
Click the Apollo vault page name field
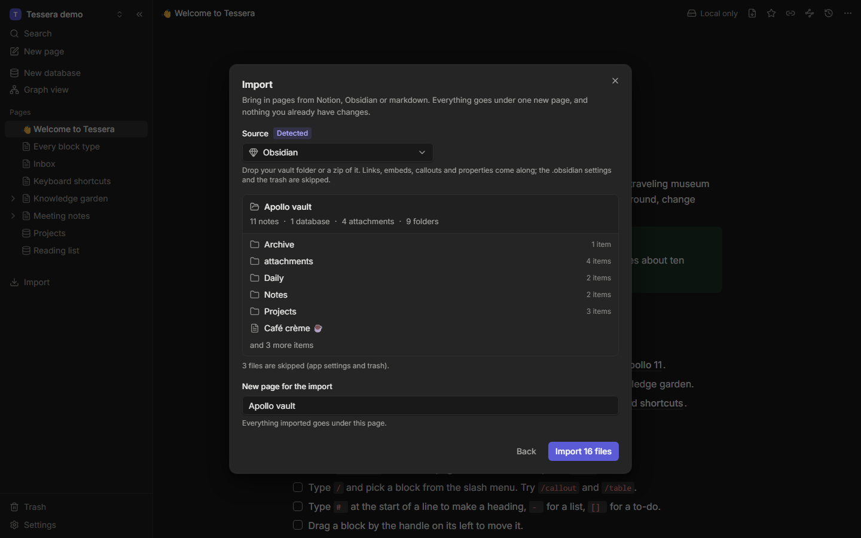[430, 405]
